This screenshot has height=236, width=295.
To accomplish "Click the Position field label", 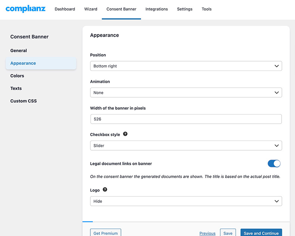I will tap(98, 55).
